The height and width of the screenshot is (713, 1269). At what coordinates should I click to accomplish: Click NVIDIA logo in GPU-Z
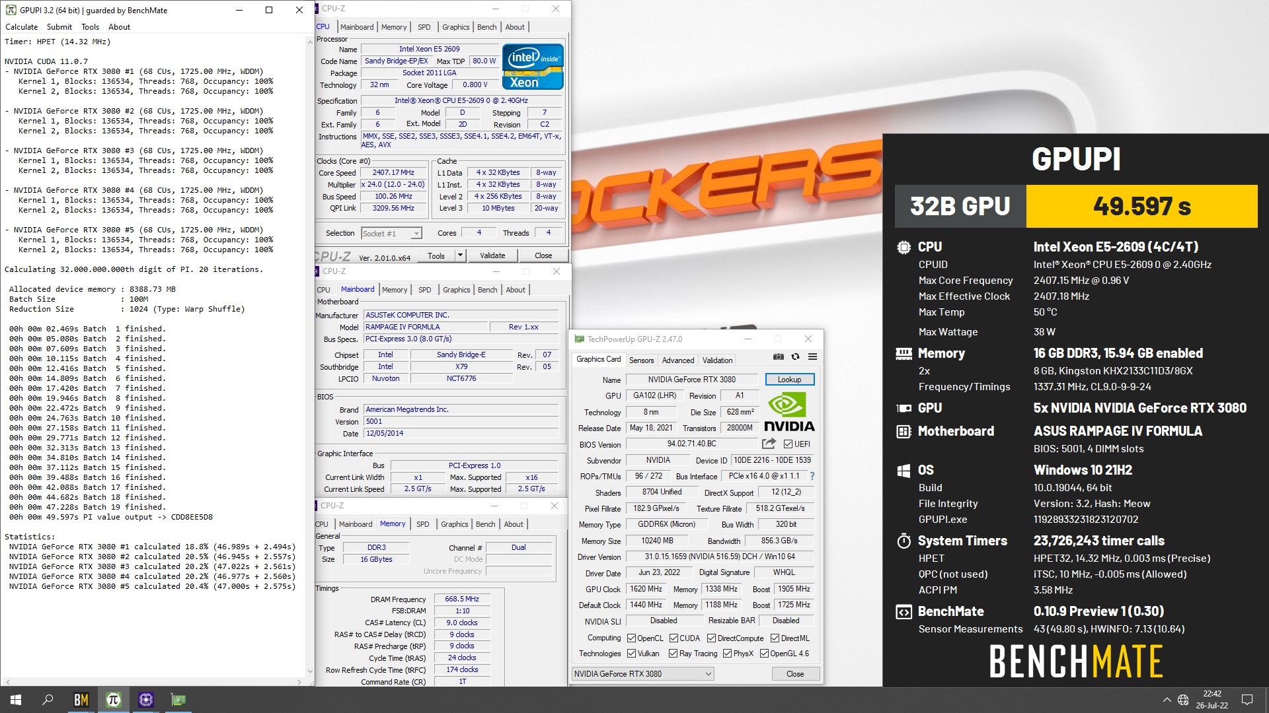point(789,412)
